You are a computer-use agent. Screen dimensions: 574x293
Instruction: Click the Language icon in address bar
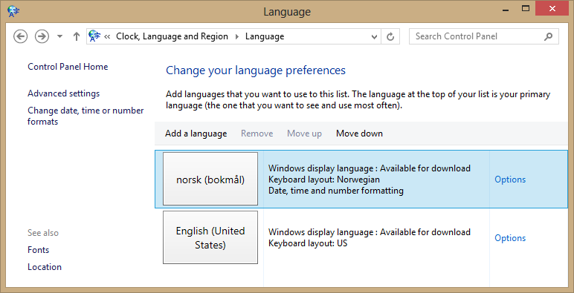click(95, 36)
